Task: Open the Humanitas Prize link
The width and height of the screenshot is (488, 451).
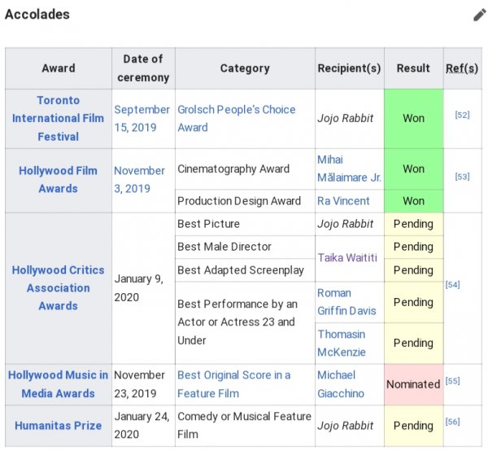Action: pyautogui.click(x=58, y=426)
